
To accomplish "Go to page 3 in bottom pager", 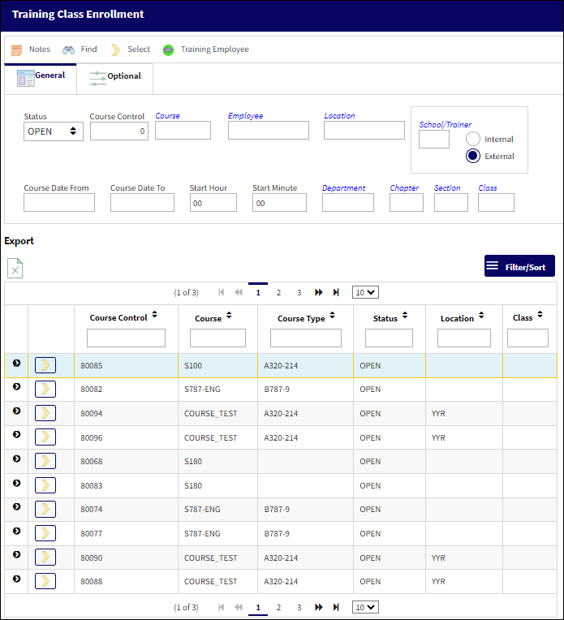I will (299, 607).
